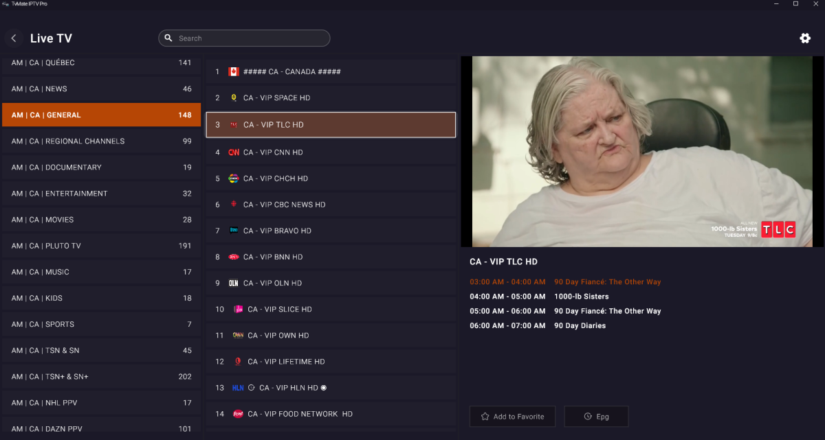Switch to AM | CA | PLUTO TV category
The height and width of the screenshot is (440, 825).
[101, 246]
